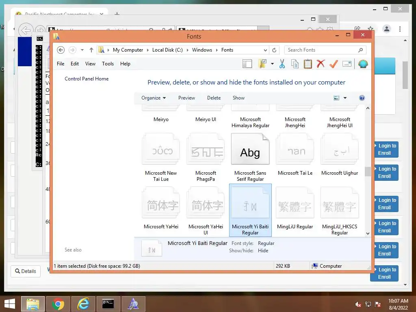Open the File menu

(x=61, y=64)
